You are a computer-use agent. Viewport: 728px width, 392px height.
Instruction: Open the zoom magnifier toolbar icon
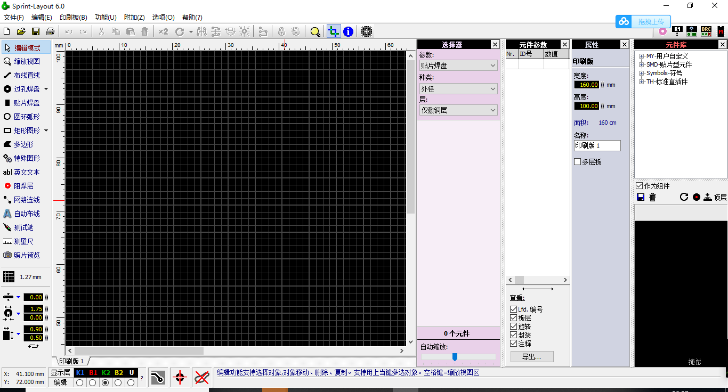coord(316,31)
